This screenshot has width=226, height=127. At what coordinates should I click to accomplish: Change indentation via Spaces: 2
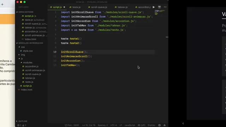coord(103,125)
